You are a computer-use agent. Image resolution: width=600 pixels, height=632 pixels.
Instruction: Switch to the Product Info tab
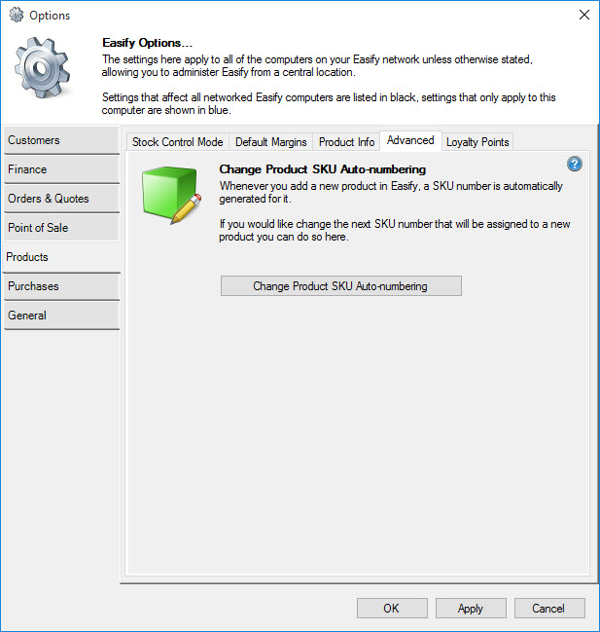tap(346, 142)
